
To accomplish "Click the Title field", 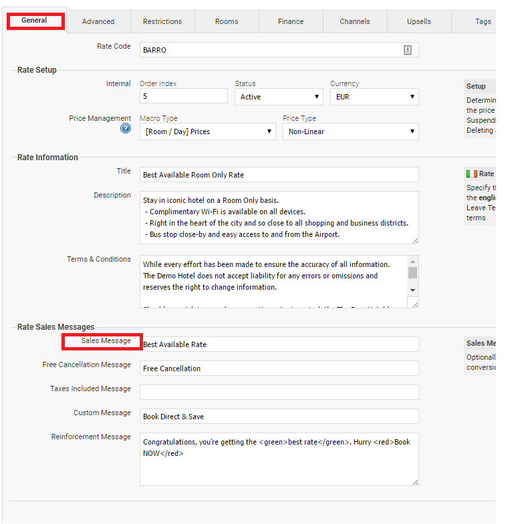I will (279, 175).
